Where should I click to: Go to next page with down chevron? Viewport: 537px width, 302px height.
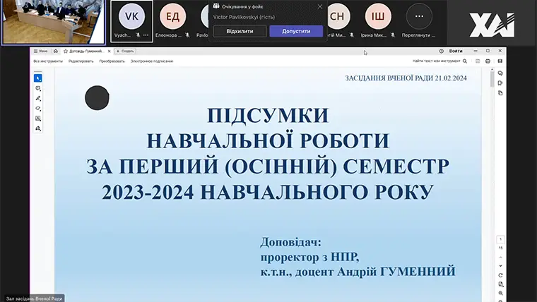click(500, 265)
